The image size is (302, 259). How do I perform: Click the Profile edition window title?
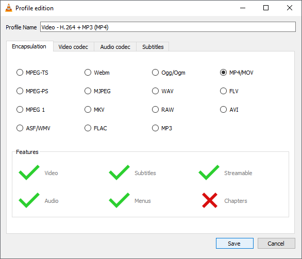(35, 8)
